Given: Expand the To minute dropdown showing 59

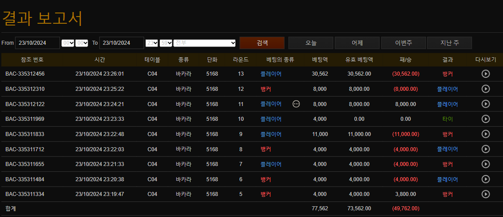Looking at the screenshot, I should coord(166,43).
